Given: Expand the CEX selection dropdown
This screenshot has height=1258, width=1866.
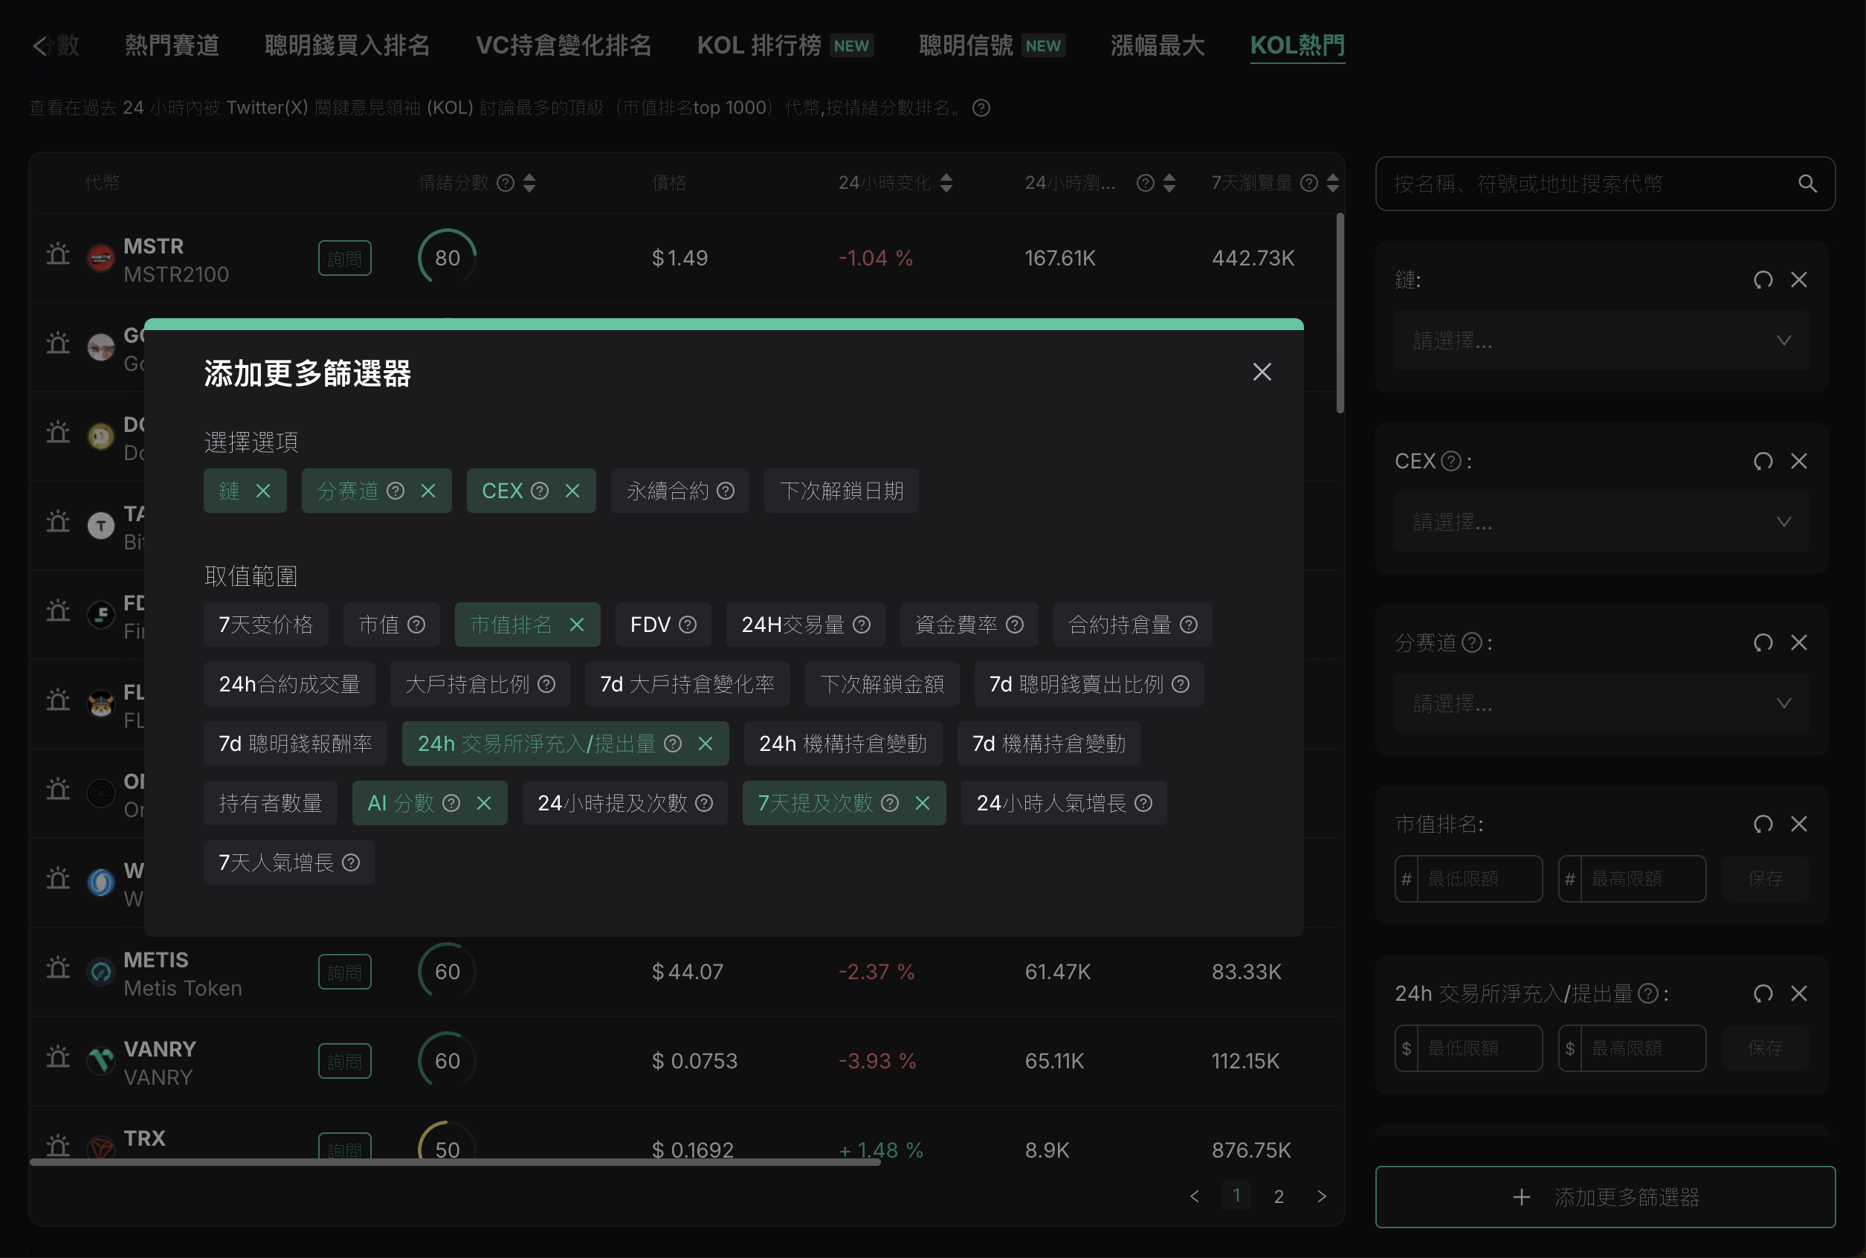Looking at the screenshot, I should pyautogui.click(x=1601, y=522).
